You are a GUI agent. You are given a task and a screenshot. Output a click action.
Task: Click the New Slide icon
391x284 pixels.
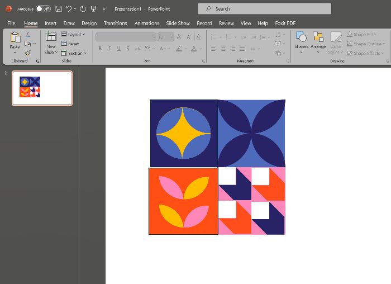coord(51,37)
